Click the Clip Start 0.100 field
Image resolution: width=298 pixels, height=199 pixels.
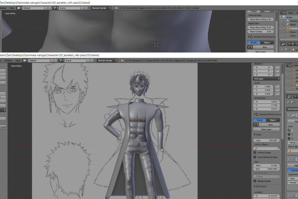[x=267, y=165]
